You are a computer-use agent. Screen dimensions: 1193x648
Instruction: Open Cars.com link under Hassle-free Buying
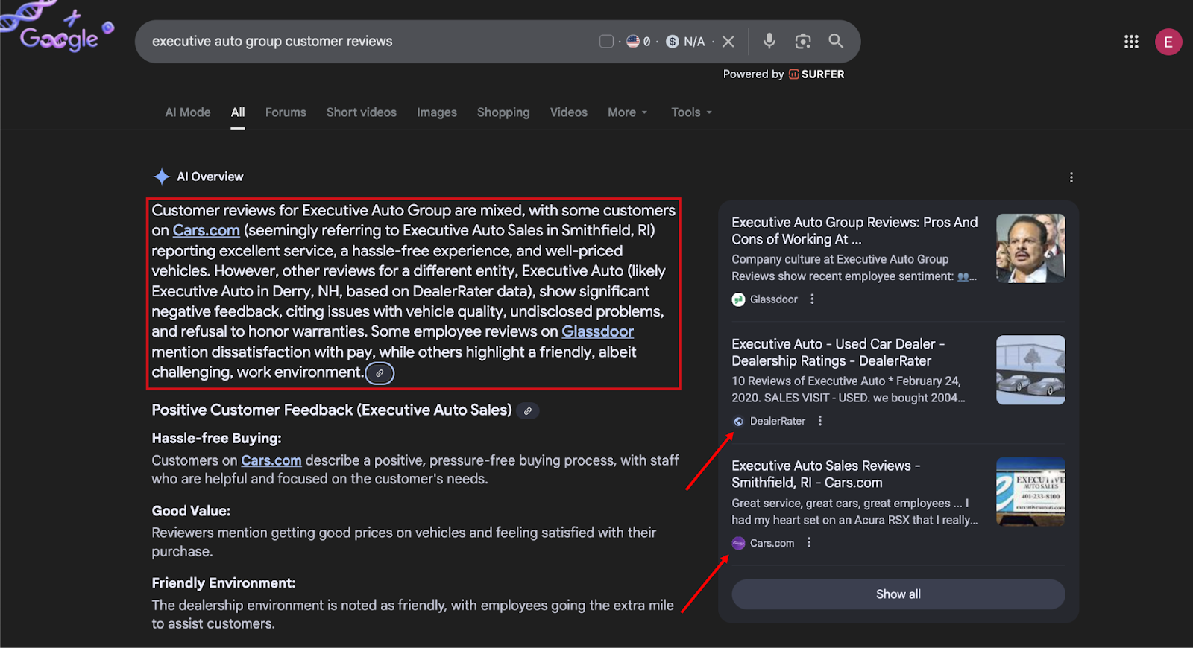271,461
